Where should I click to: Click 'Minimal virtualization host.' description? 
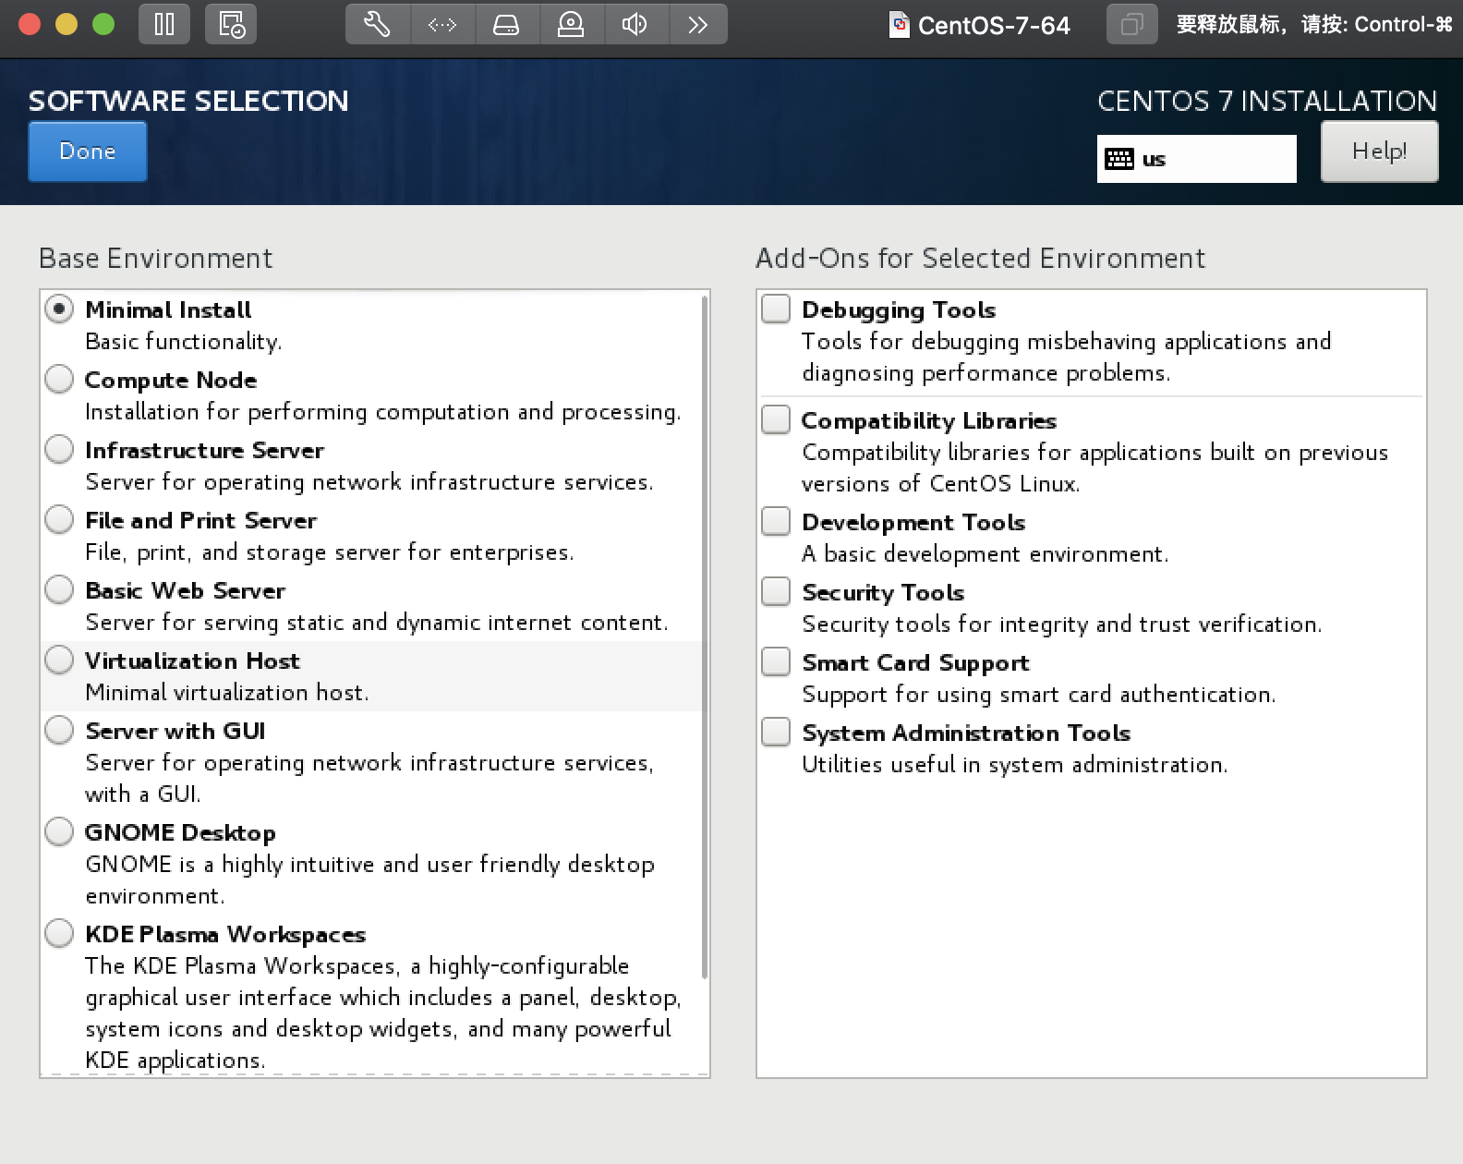click(x=227, y=693)
